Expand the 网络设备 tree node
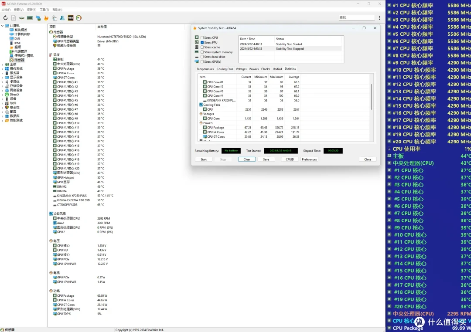Image resolution: width=471 pixels, height=332 pixels. tap(3, 90)
